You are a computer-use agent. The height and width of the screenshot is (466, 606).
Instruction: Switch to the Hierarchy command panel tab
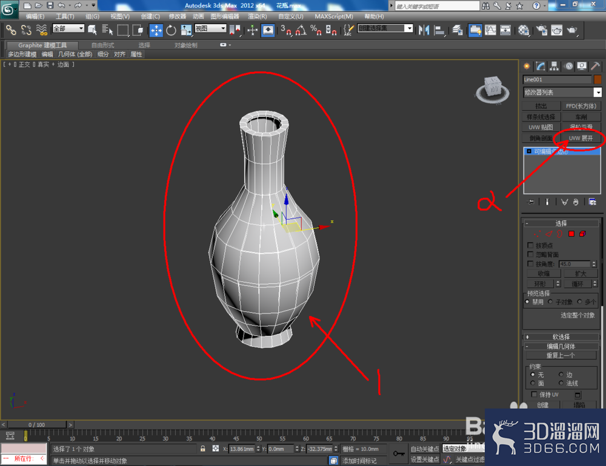tap(554, 66)
